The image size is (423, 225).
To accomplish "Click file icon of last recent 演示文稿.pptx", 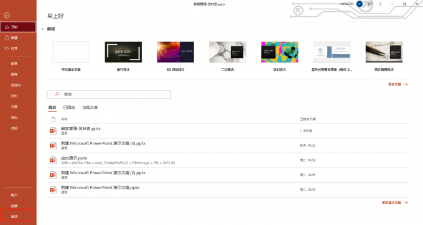I will [x=53, y=190].
